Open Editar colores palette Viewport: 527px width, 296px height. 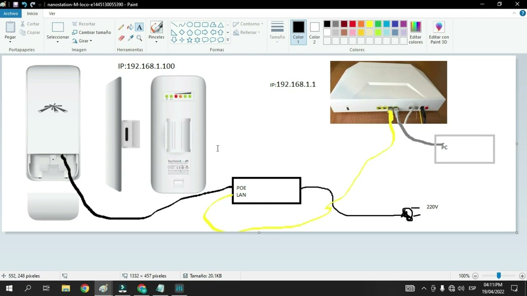pyautogui.click(x=416, y=33)
